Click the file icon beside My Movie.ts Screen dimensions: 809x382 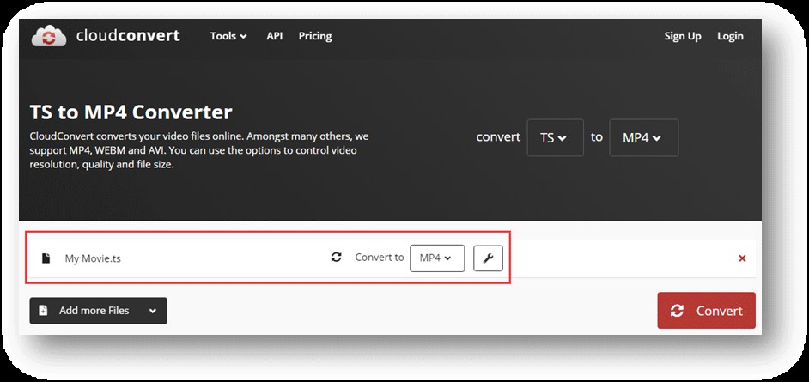coord(46,258)
